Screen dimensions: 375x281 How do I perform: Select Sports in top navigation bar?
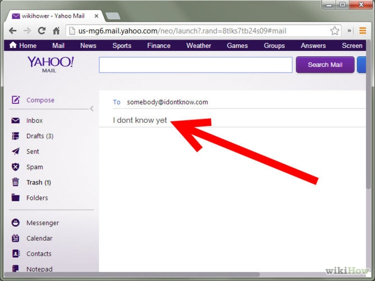click(x=121, y=46)
